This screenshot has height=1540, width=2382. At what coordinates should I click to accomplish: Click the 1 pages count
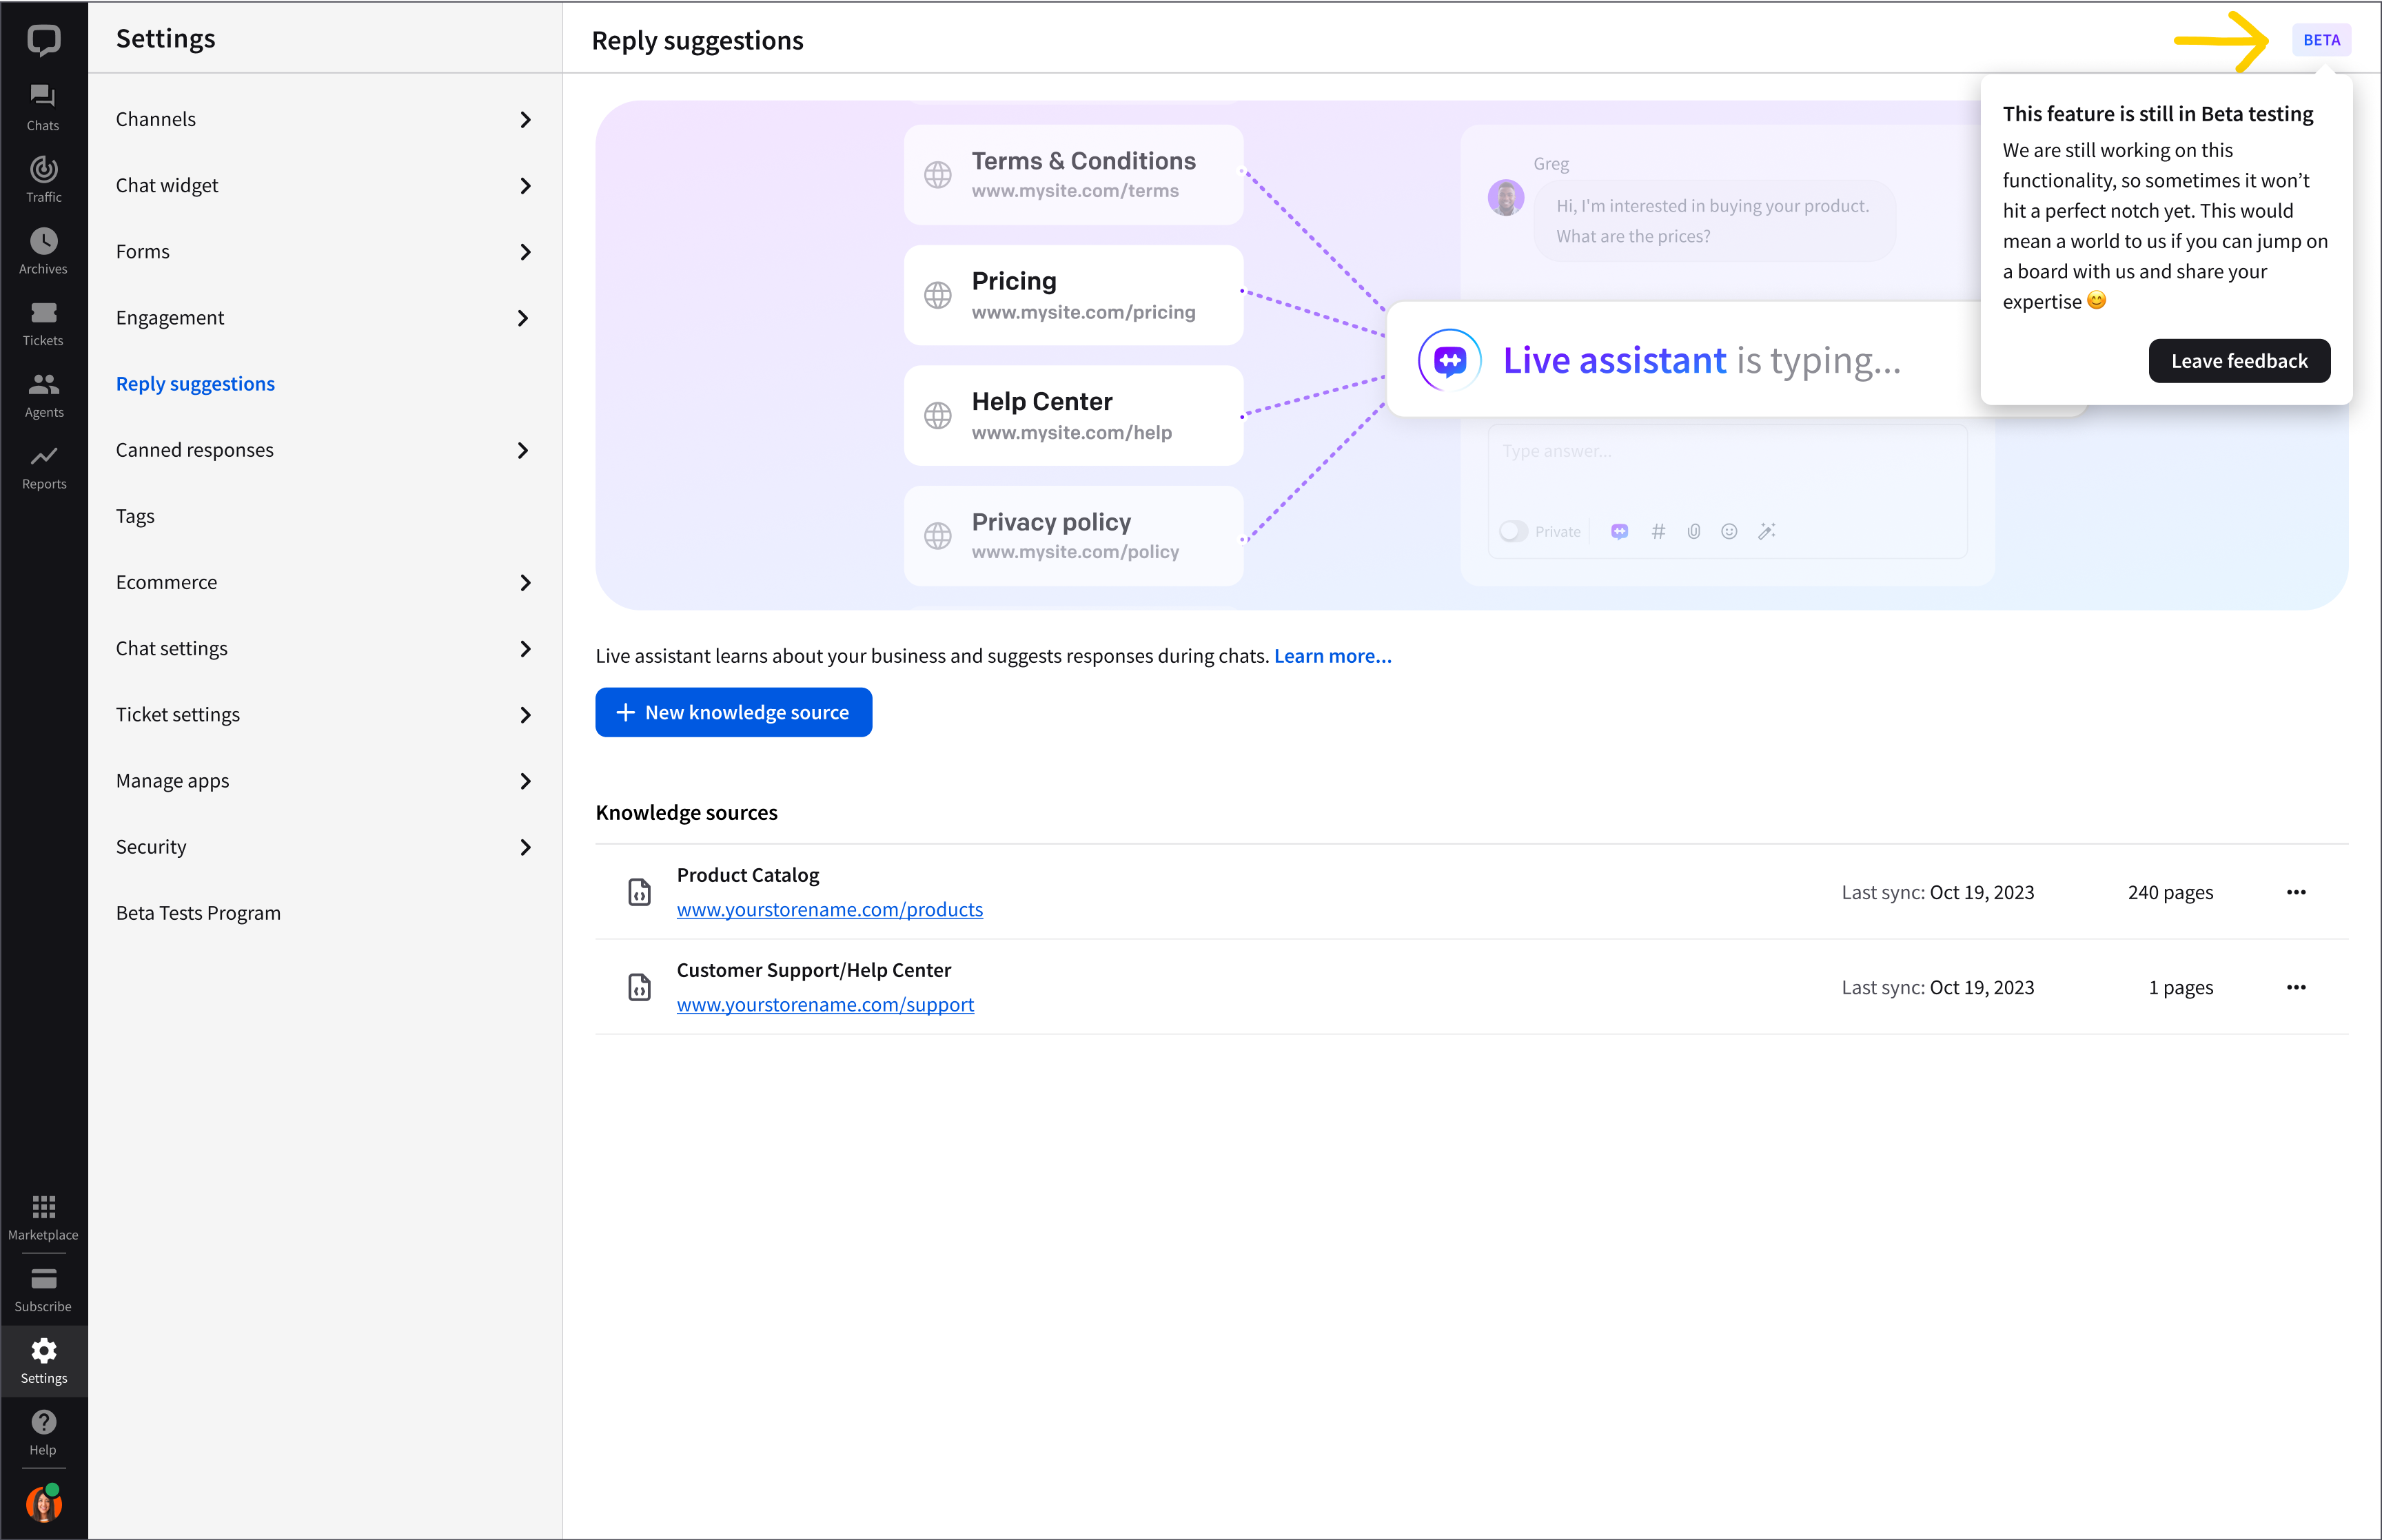(x=2181, y=987)
